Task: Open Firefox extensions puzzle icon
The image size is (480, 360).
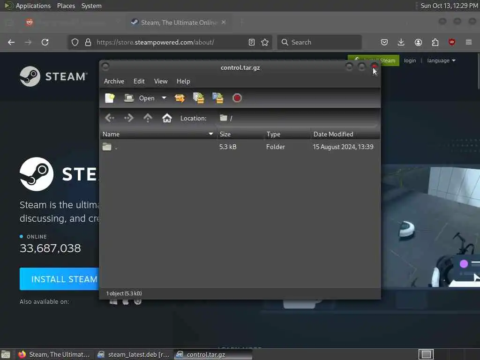Action: pos(435,42)
